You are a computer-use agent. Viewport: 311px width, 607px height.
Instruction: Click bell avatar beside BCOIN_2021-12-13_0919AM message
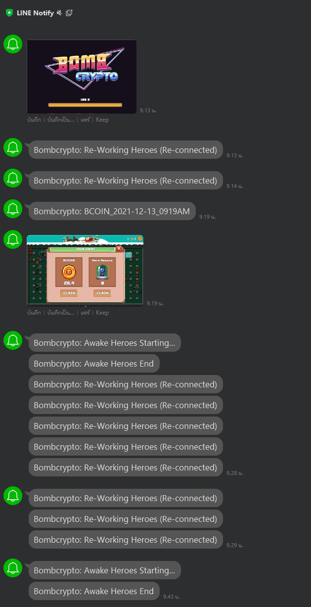pyautogui.click(x=13, y=208)
